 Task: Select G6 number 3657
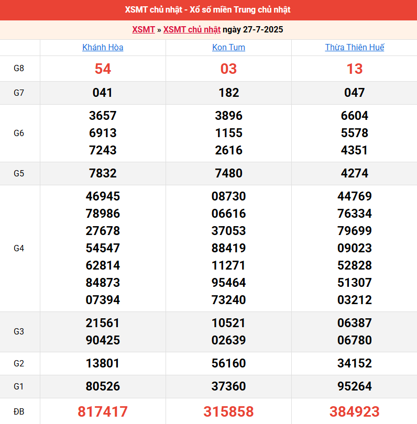point(103,116)
